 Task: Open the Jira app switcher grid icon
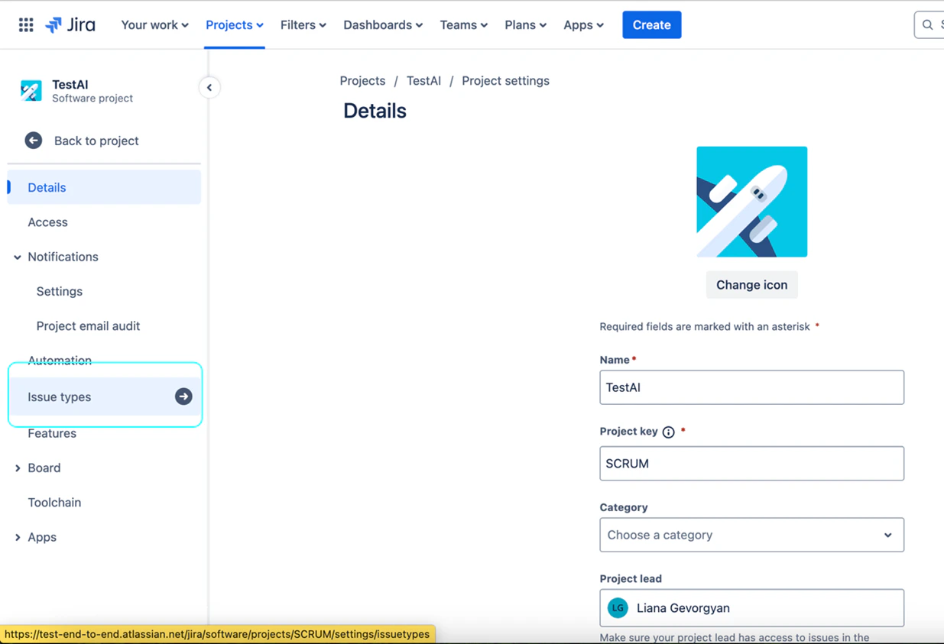point(25,24)
